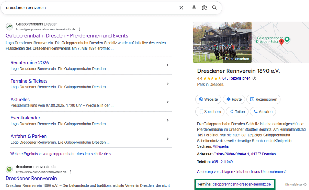The height and width of the screenshot is (190, 309).
Task: Open the Wikipedia link in the description
Action: pyautogui.click(x=221, y=146)
